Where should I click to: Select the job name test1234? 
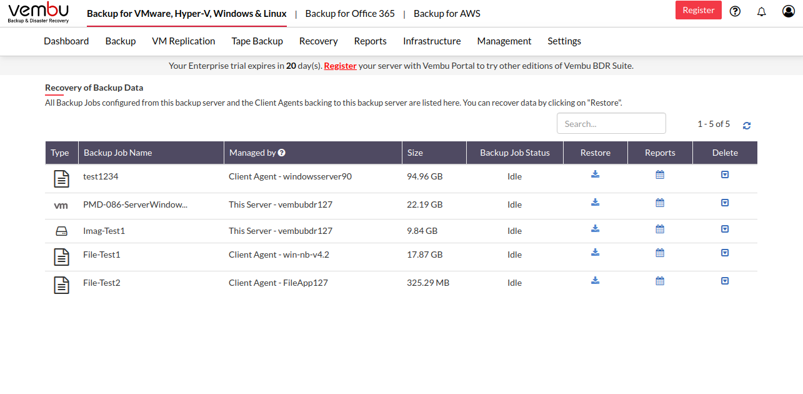click(101, 176)
